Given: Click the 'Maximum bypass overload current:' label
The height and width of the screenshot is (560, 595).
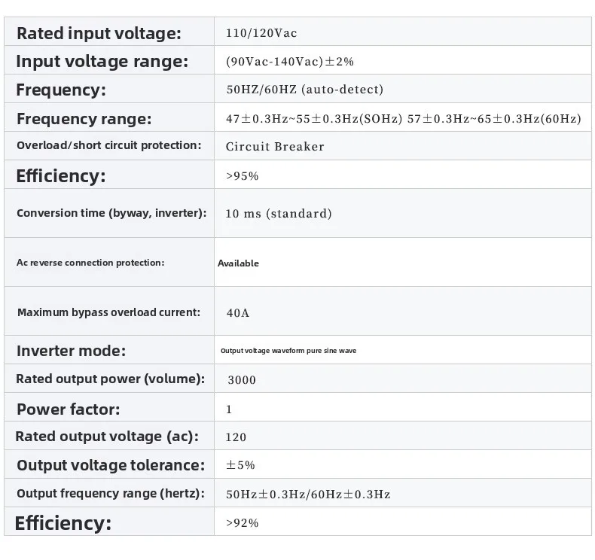Looking at the screenshot, I should (x=108, y=312).
